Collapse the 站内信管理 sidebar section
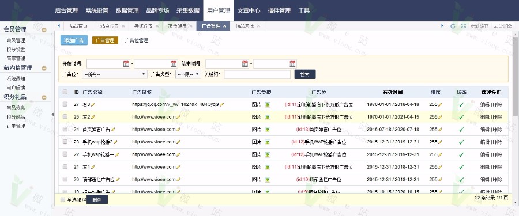The width and height of the screenshot is (519, 216). 44,68
